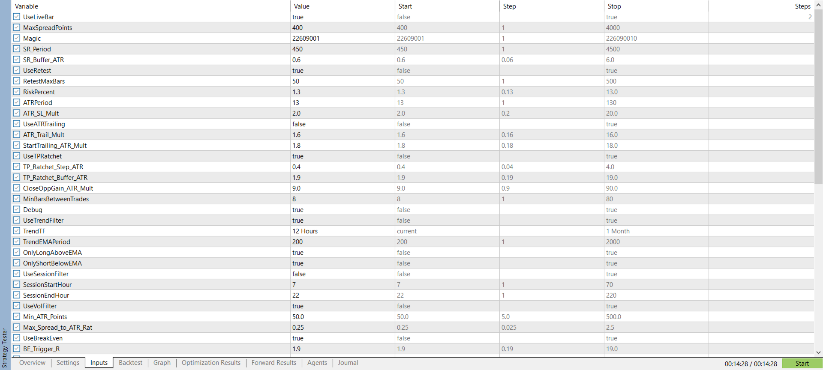
Task: Open the Backtest tab
Action: 130,363
